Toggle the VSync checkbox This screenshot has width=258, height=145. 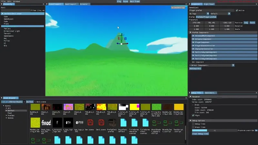(x=193, y=115)
